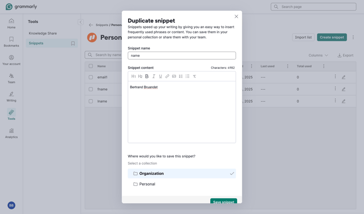The height and width of the screenshot is (214, 364).
Task: Open the email1 snippet name
Action: coord(102,77)
